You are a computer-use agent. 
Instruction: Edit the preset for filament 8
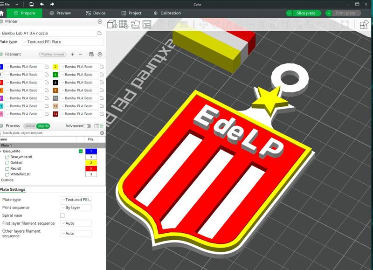[102, 90]
